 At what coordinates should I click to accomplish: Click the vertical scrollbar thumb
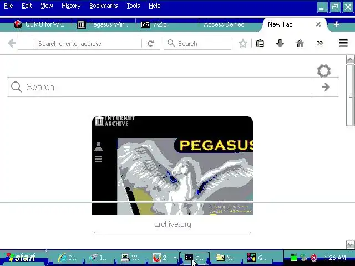[350, 95]
